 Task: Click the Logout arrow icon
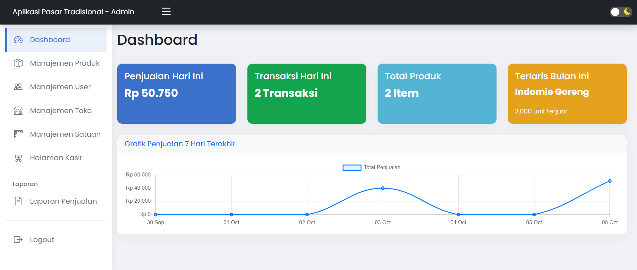[18, 239]
